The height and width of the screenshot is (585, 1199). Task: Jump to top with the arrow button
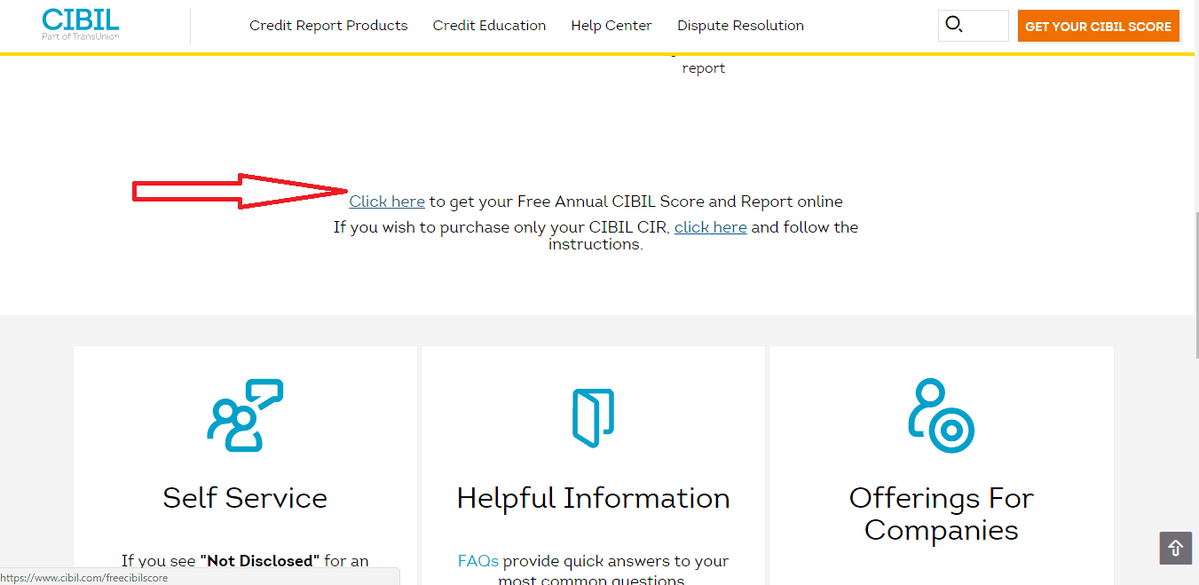coord(1176,548)
